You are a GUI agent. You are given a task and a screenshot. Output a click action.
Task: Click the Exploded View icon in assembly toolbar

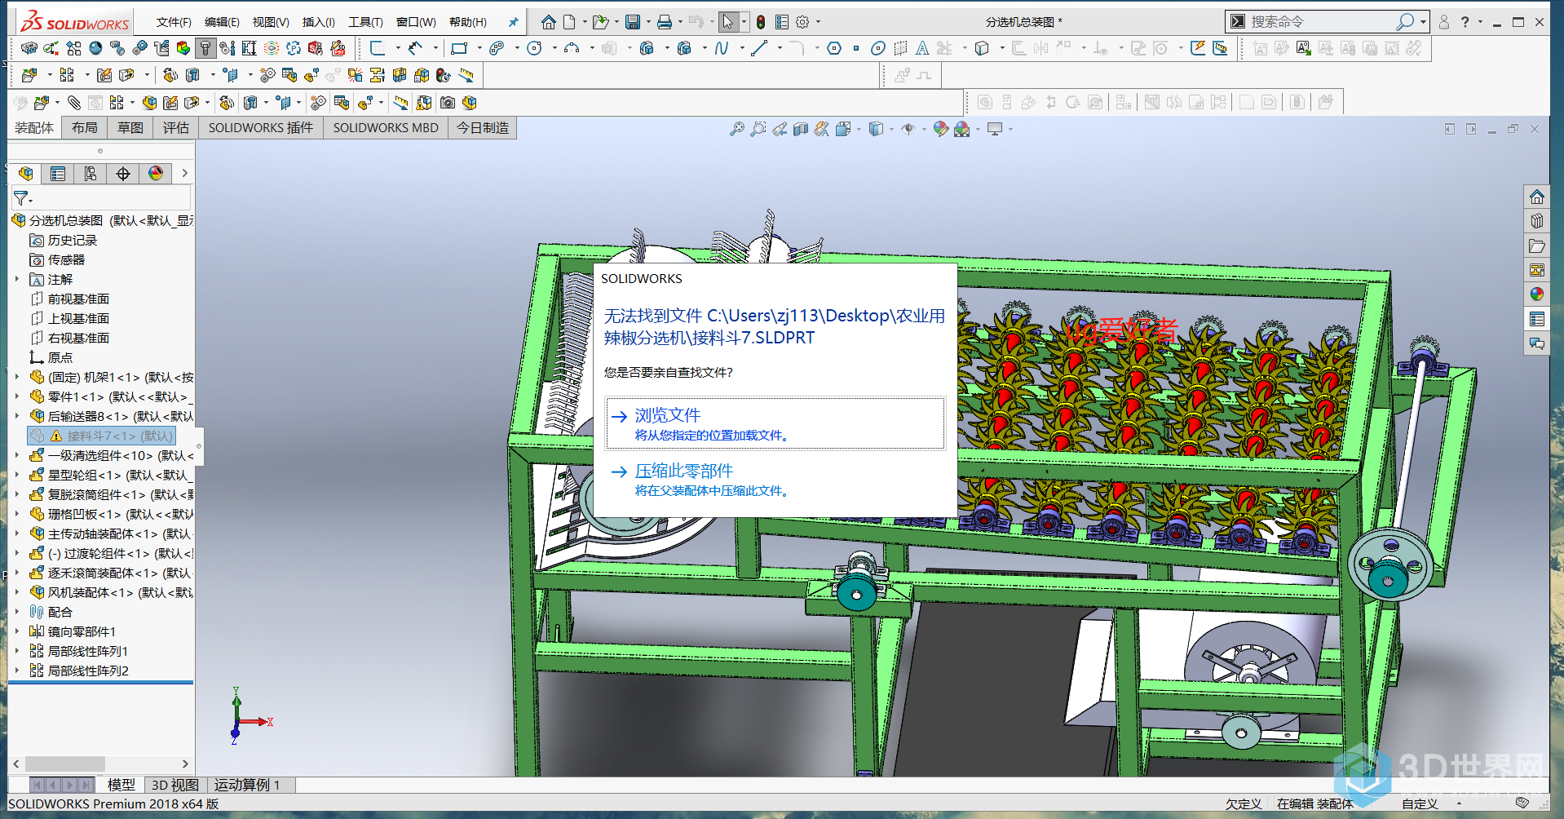pyautogui.click(x=311, y=76)
